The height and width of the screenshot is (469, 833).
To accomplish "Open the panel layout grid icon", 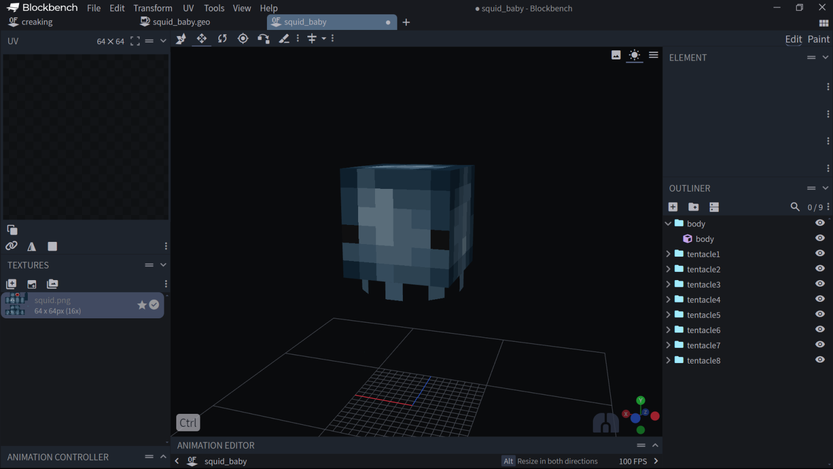I will tap(824, 23).
